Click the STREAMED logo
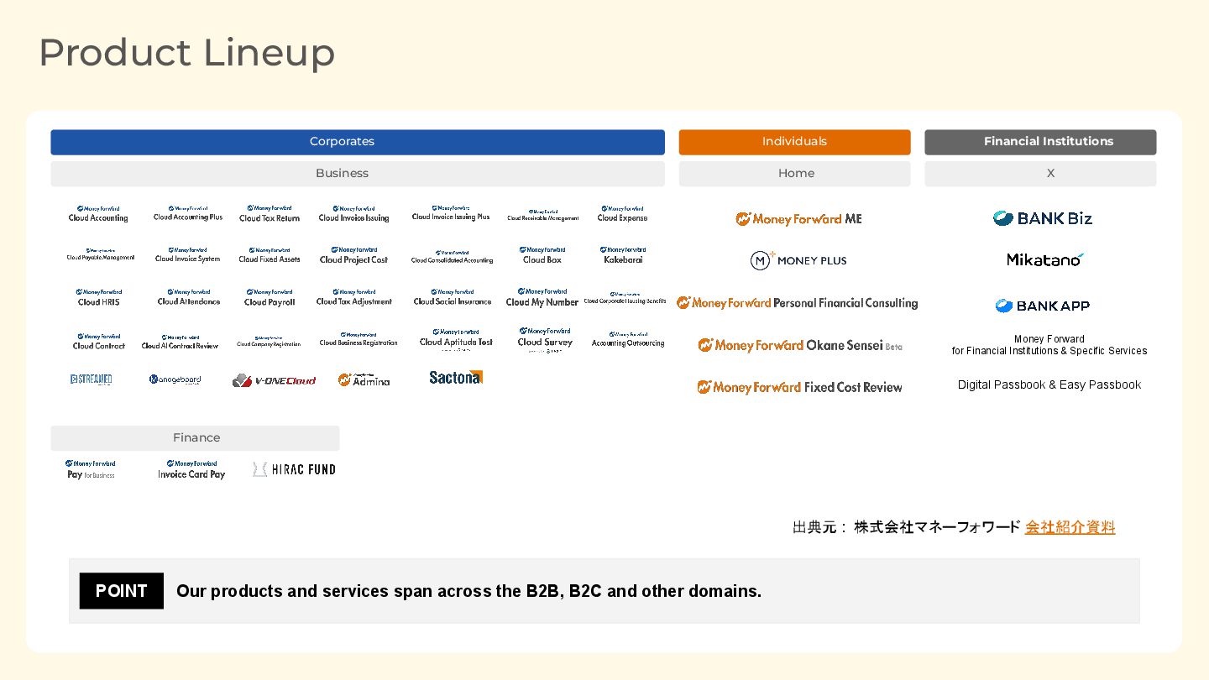Screen dimensions: 1209x680 (92, 379)
